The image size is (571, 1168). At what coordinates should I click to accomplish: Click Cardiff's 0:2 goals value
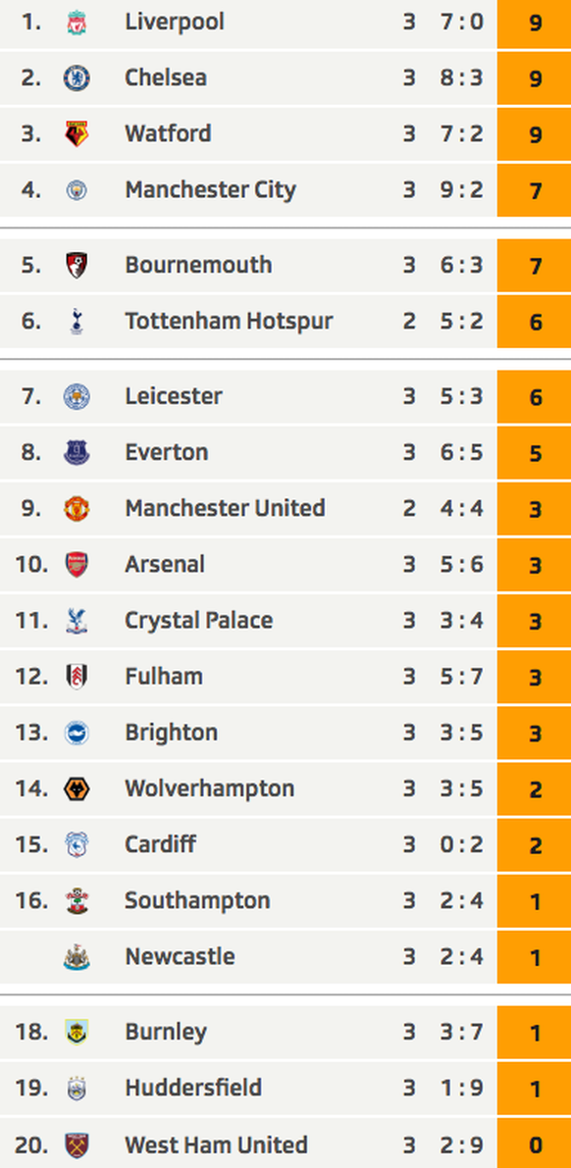click(461, 844)
